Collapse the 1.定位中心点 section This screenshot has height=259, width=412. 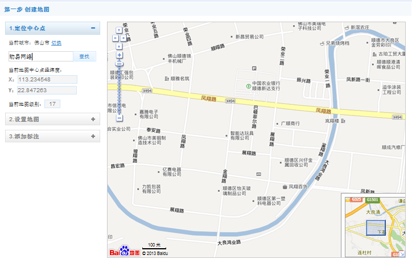click(x=92, y=28)
